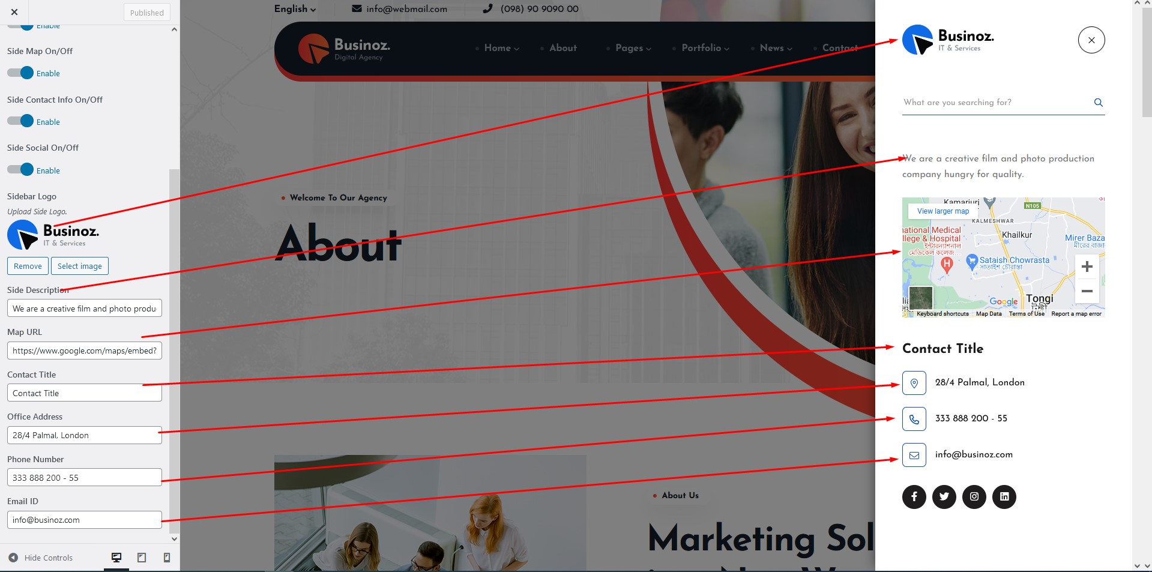Click the Select image button
The width and height of the screenshot is (1152, 572).
pos(80,266)
